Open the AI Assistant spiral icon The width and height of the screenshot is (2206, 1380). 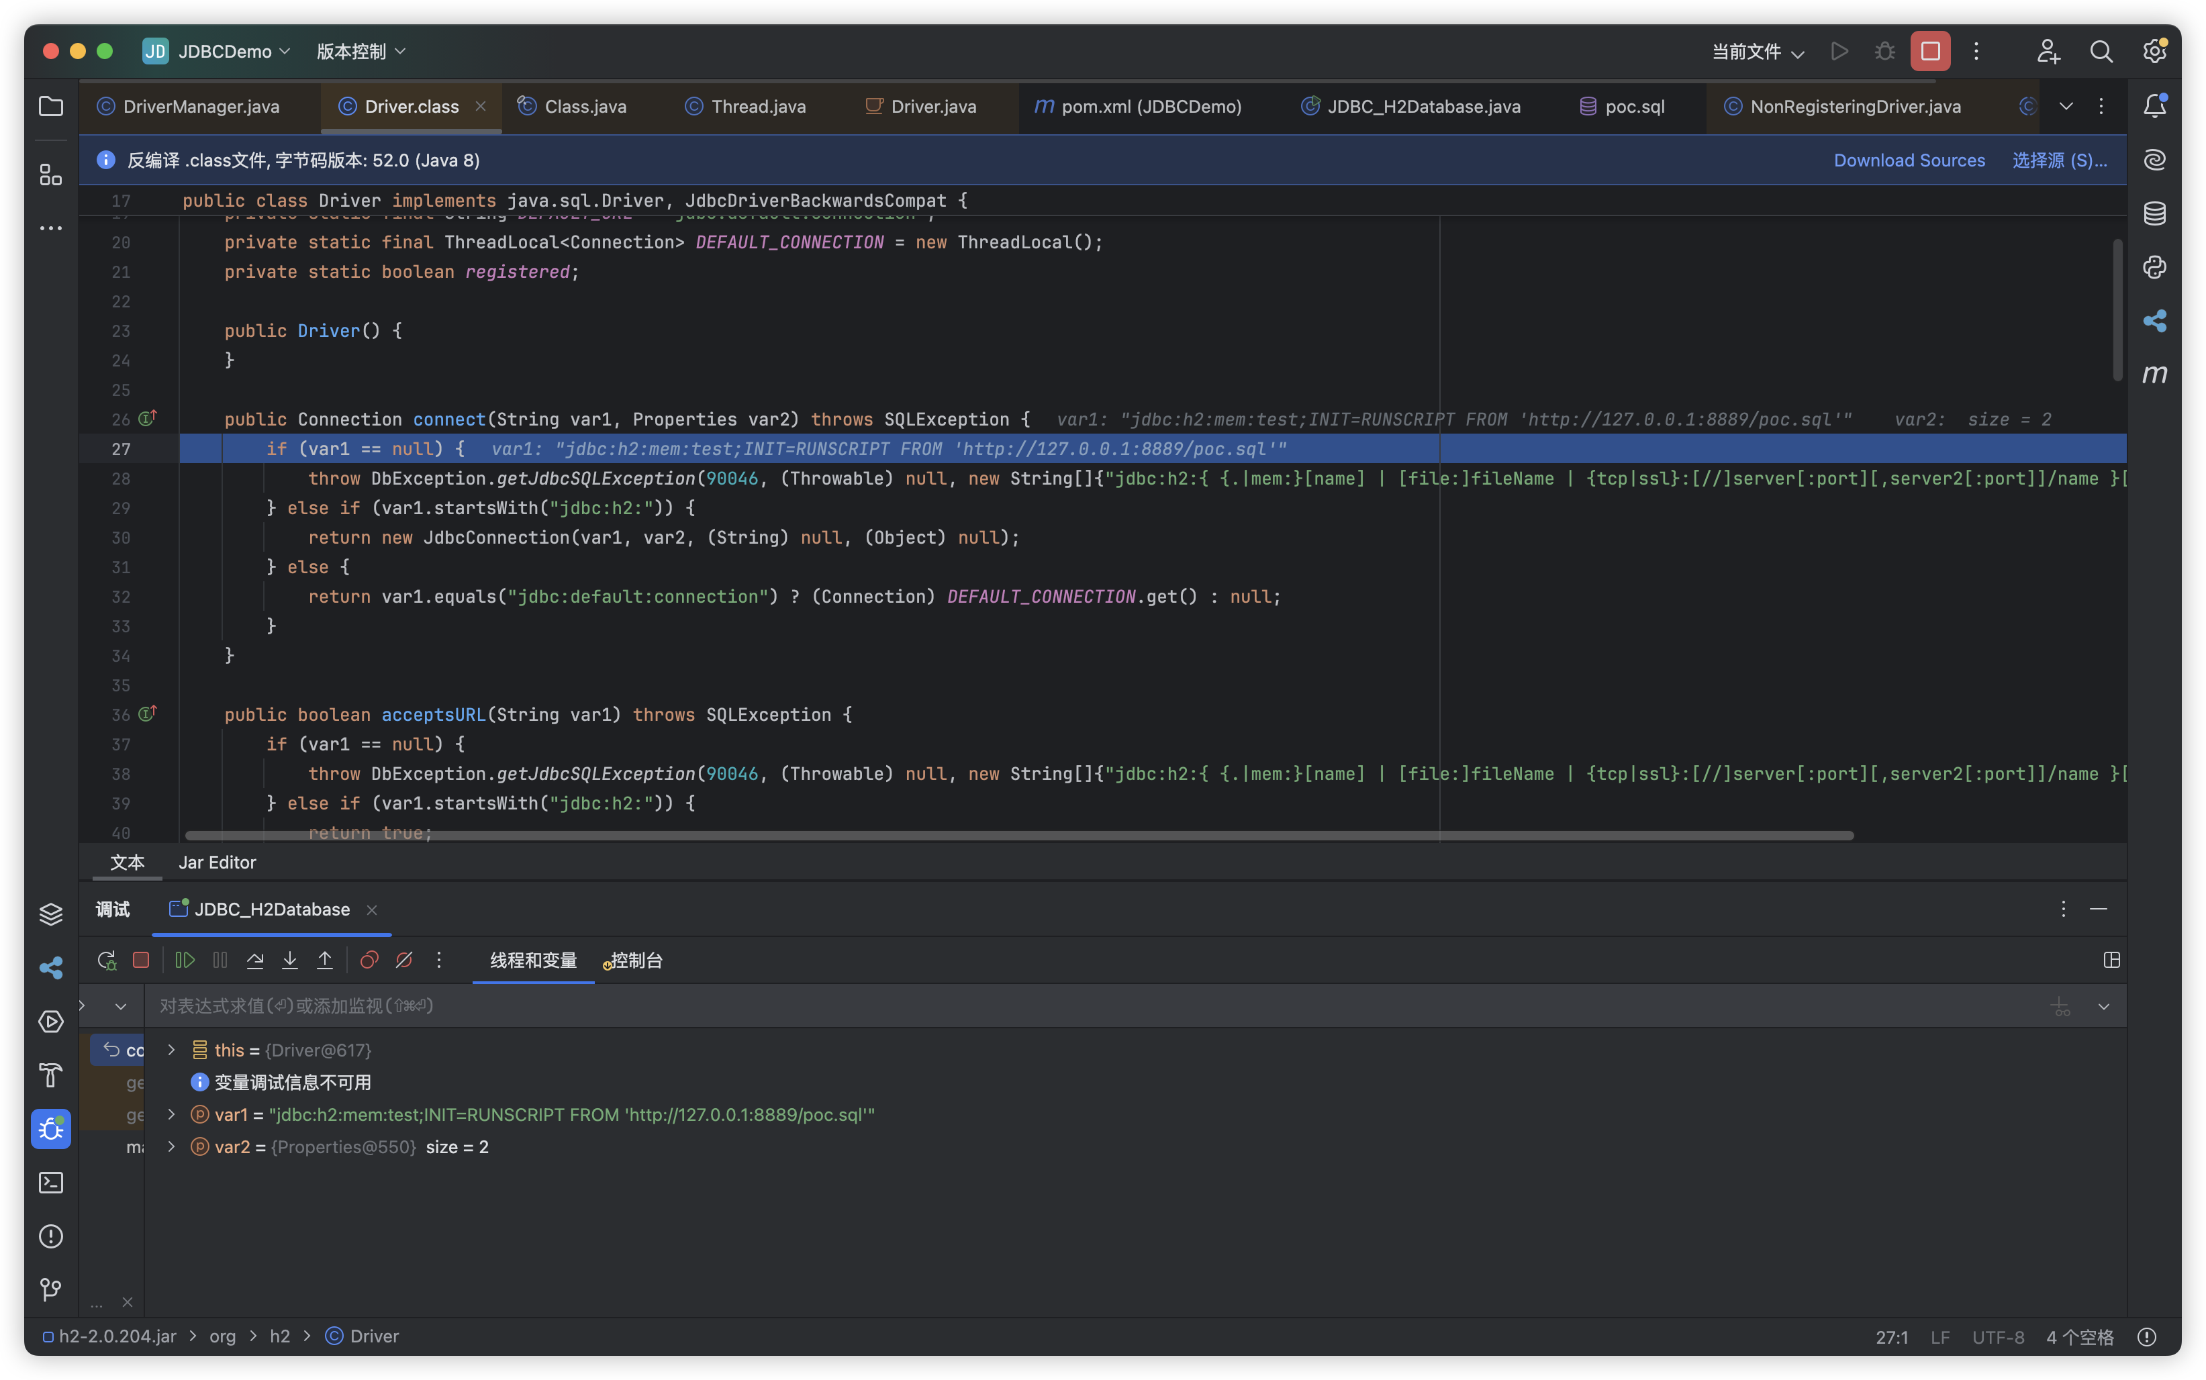[x=2154, y=160]
